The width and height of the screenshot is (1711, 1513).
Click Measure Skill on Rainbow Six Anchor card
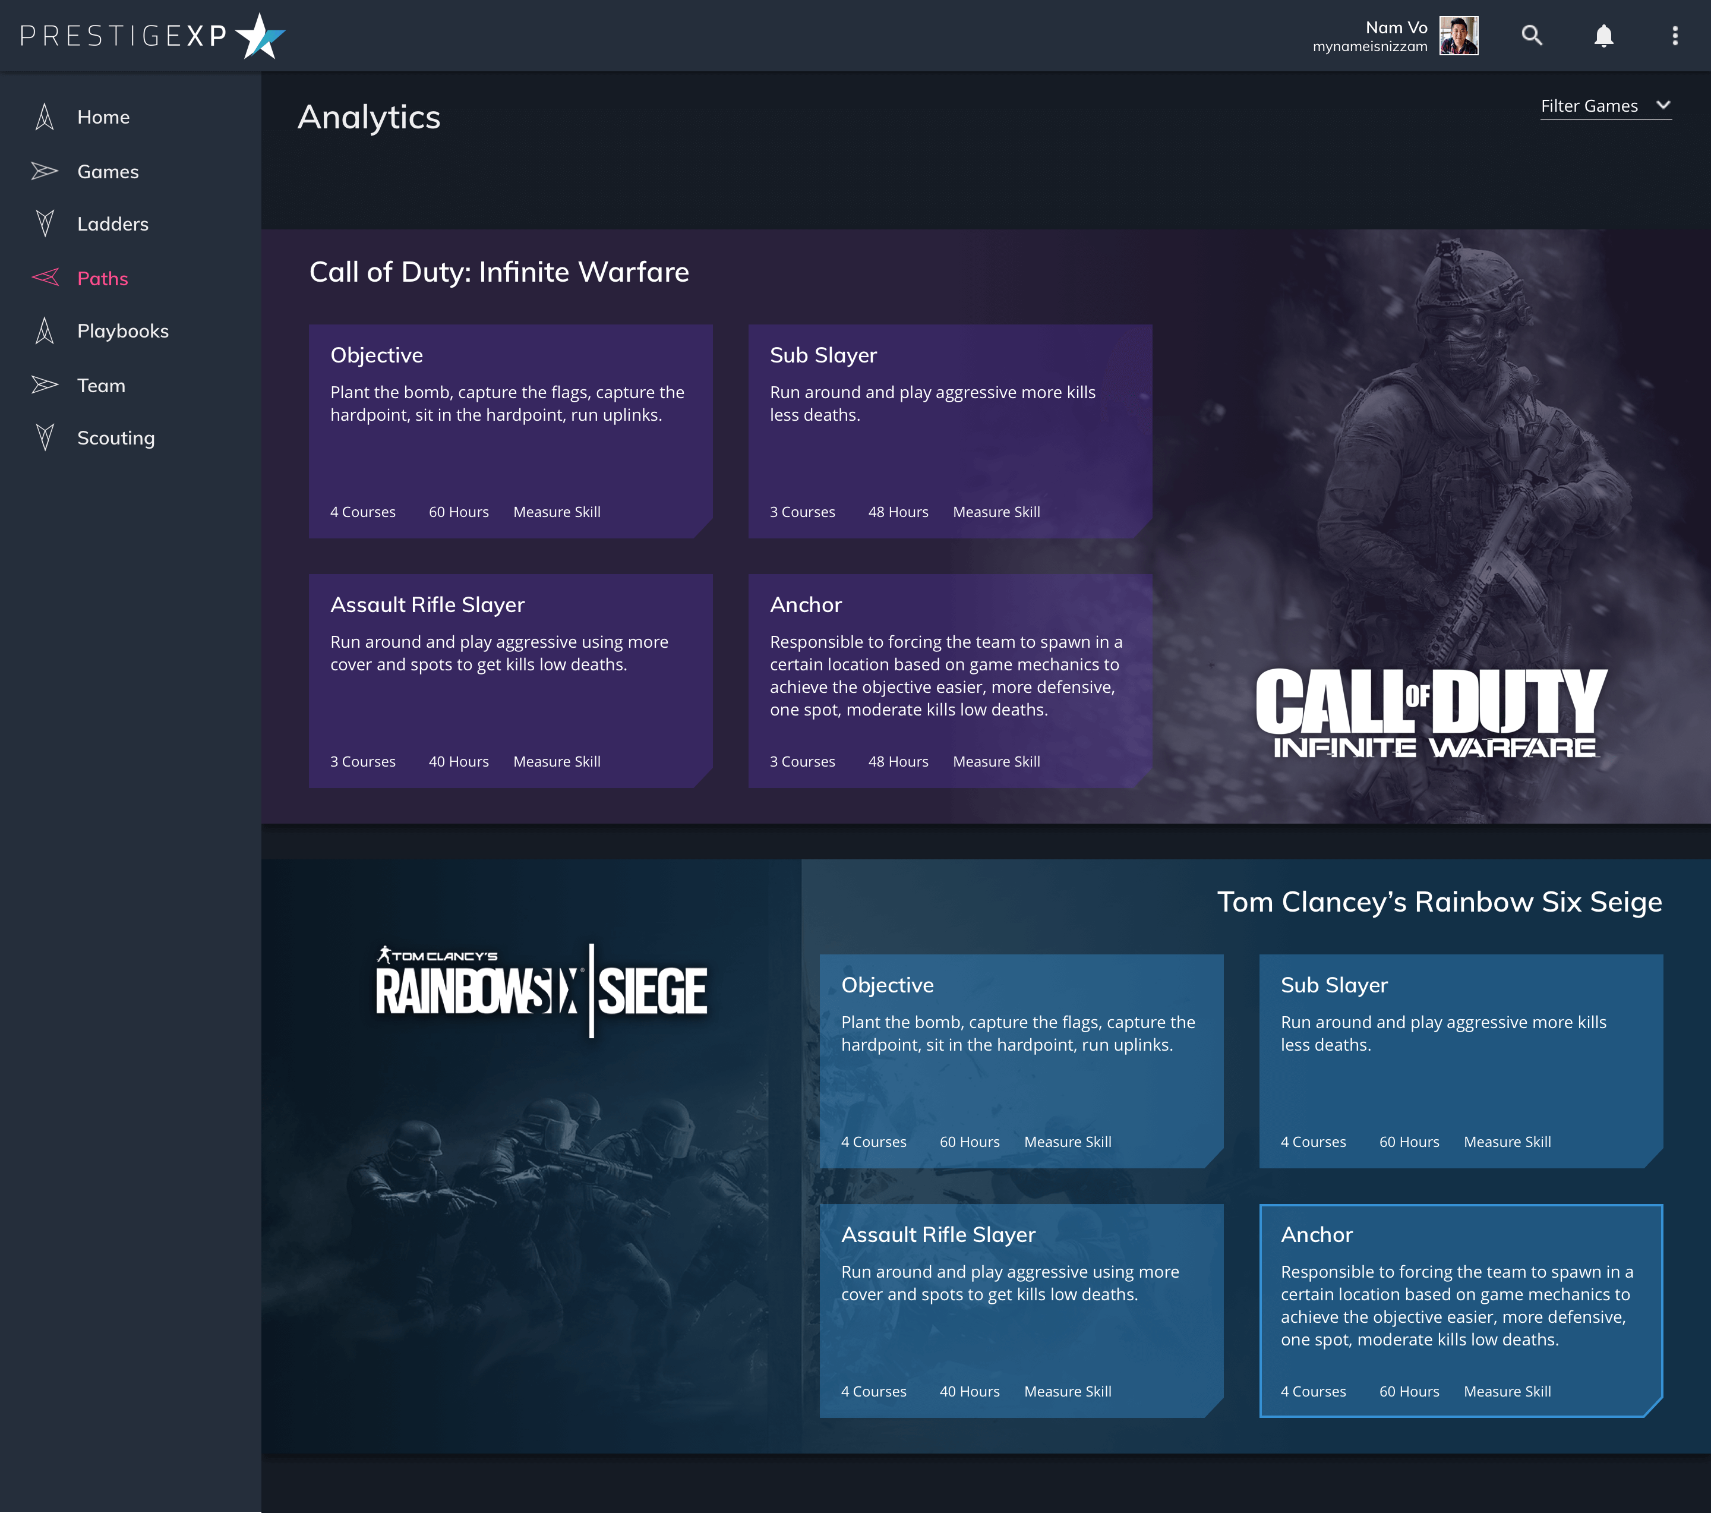(1507, 1392)
